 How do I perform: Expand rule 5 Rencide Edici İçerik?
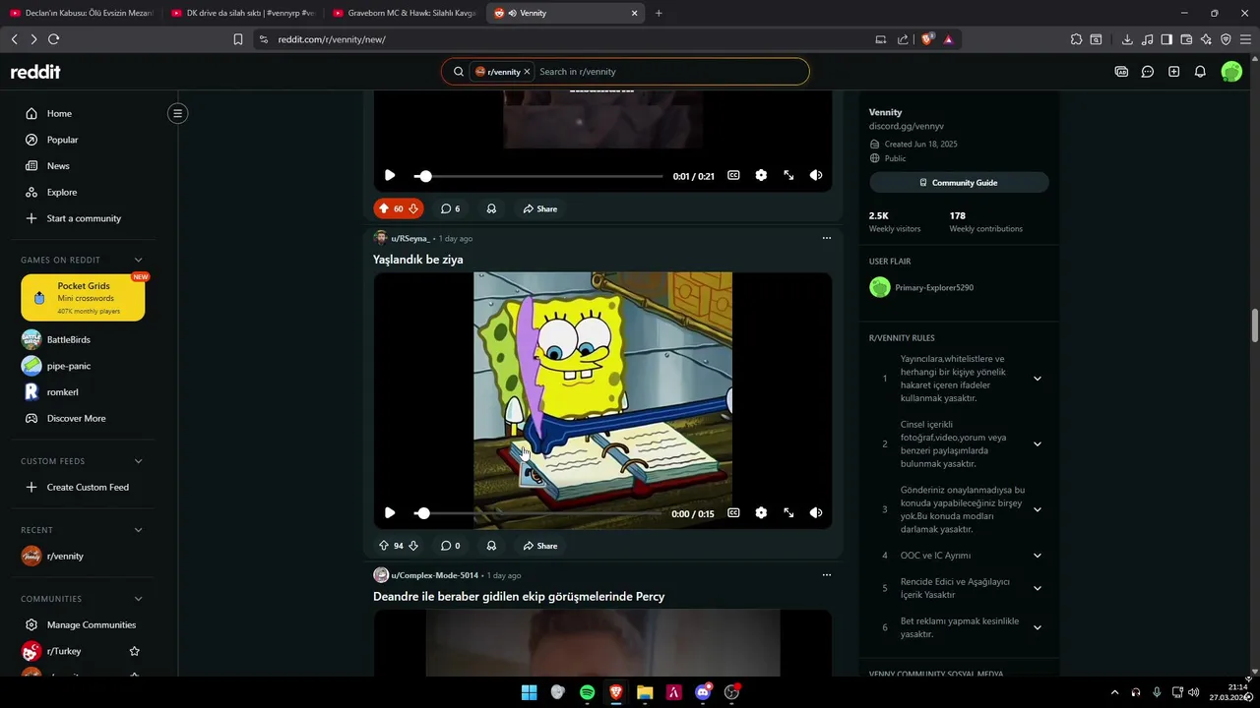tap(1037, 588)
